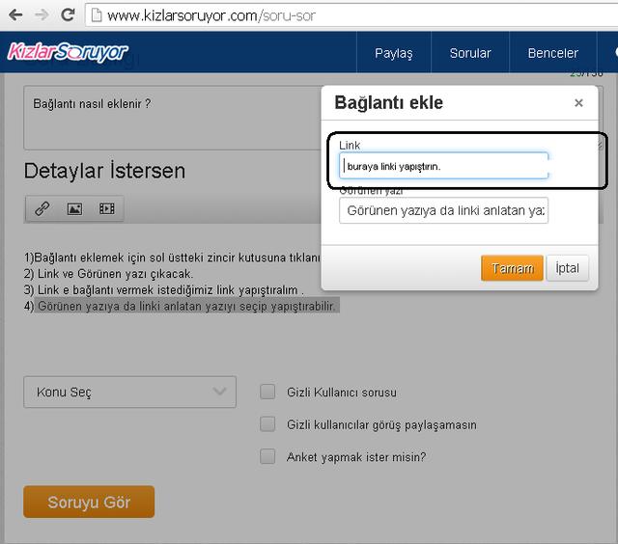618x544 pixels.
Task: Click the browser forward arrow
Action: click(x=42, y=15)
